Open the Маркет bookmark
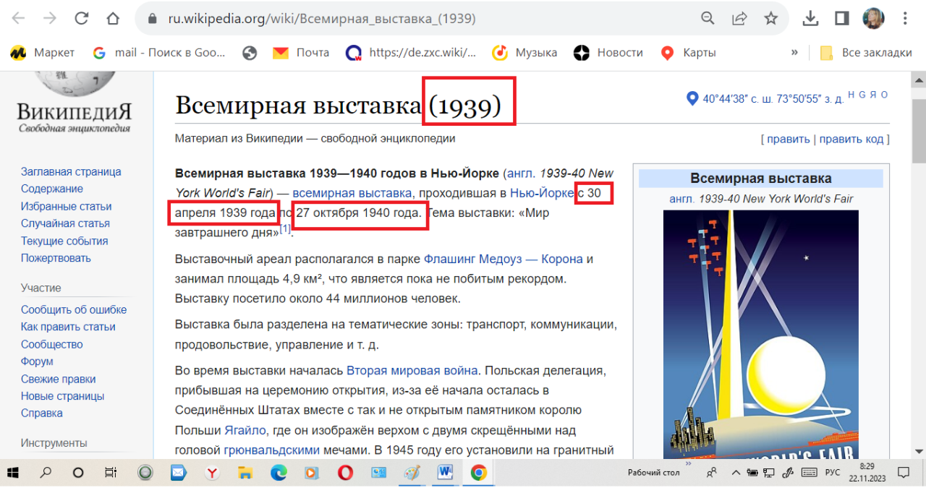926x493 pixels. (x=43, y=53)
